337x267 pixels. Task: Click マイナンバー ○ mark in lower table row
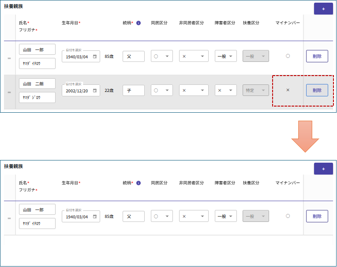coord(288,216)
